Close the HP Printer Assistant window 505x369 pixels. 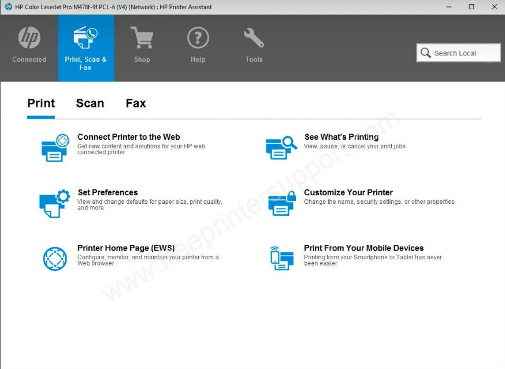pyautogui.click(x=495, y=7)
